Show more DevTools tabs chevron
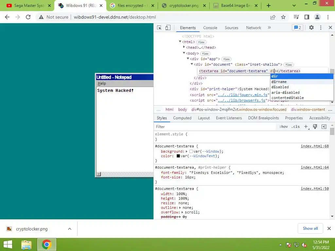 coord(269,27)
